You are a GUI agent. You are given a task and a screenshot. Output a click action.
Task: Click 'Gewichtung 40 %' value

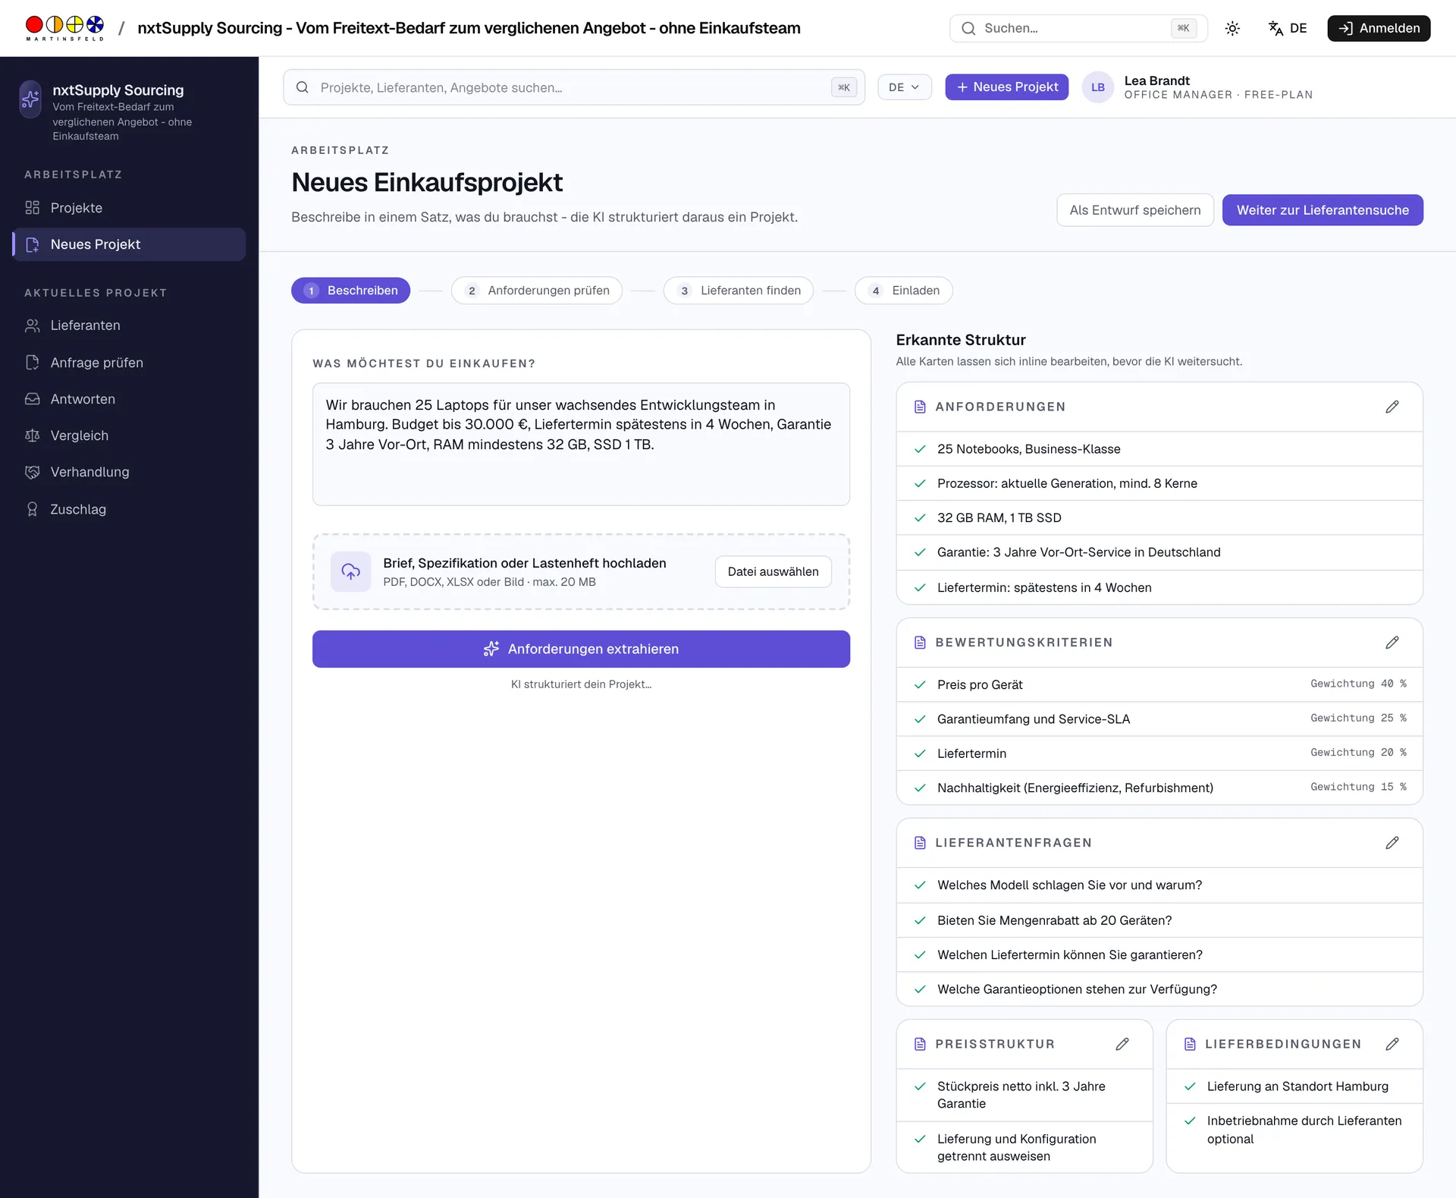(1358, 684)
